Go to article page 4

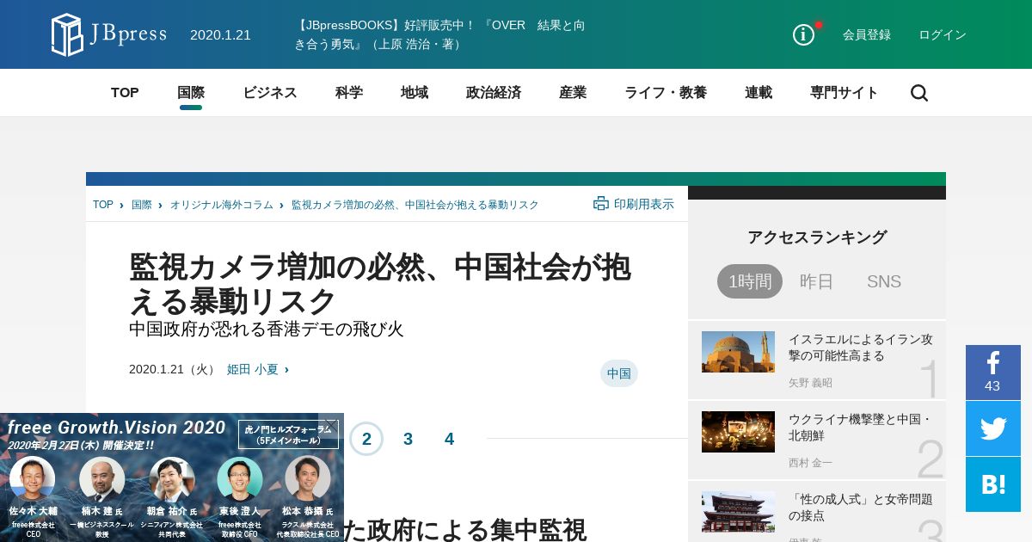449,439
